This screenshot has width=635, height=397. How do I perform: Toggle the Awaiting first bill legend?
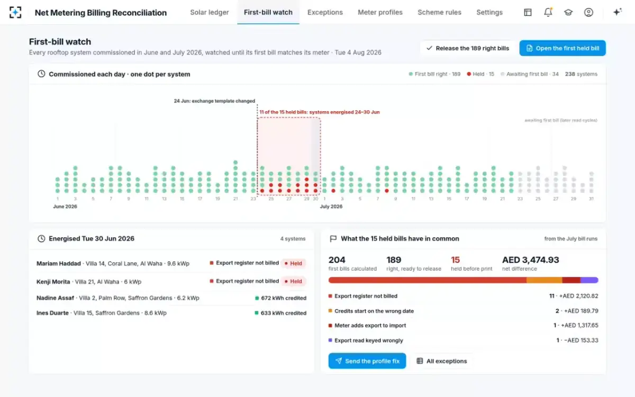pyautogui.click(x=529, y=74)
